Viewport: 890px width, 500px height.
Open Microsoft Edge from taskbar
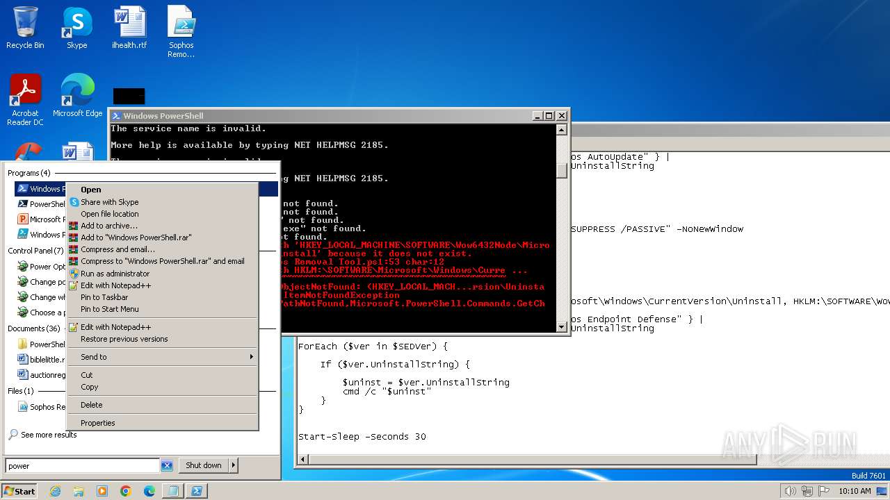pos(149,491)
